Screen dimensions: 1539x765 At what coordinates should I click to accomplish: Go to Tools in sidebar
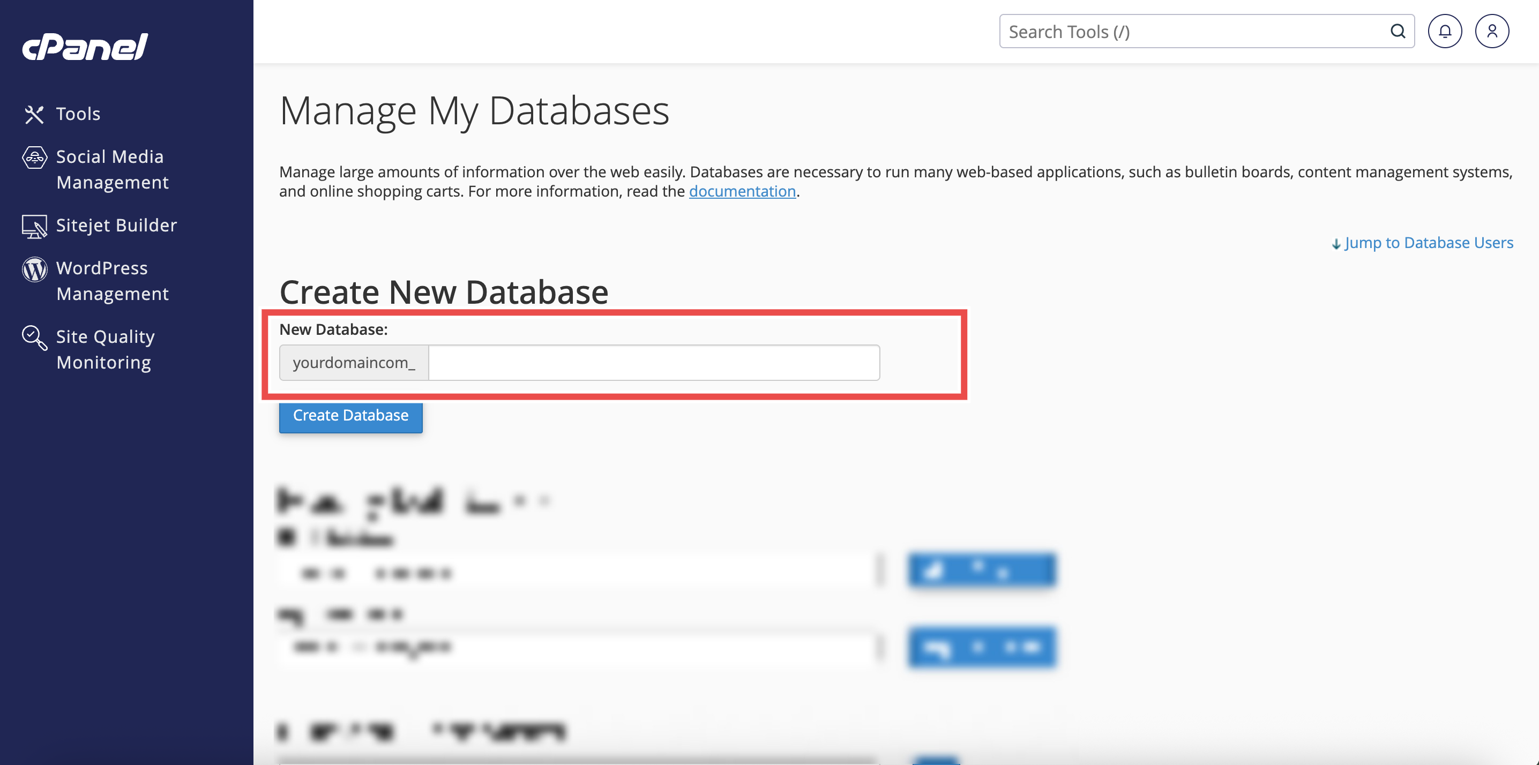(78, 114)
